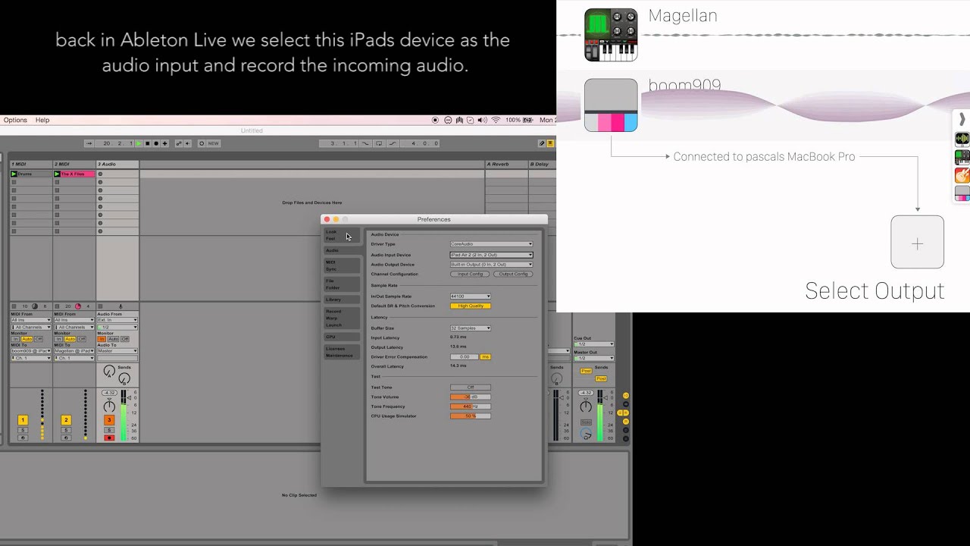The width and height of the screenshot is (970, 546).
Task: Open the Driver Type CoreAudio dropdown
Action: (491, 244)
